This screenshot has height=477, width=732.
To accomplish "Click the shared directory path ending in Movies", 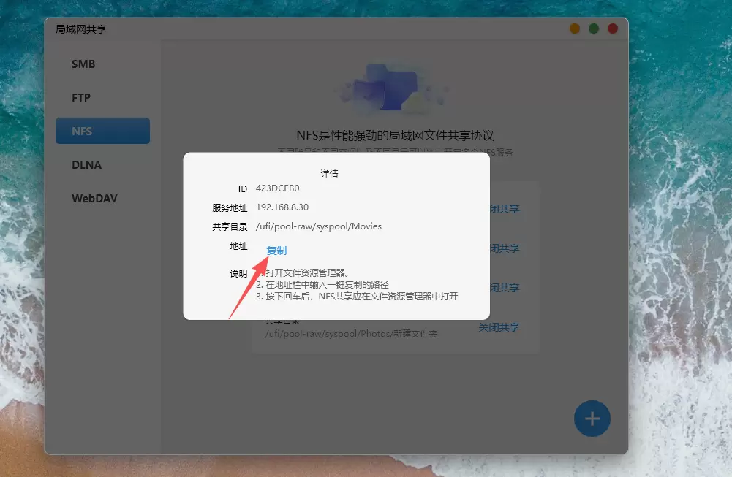I will point(318,226).
